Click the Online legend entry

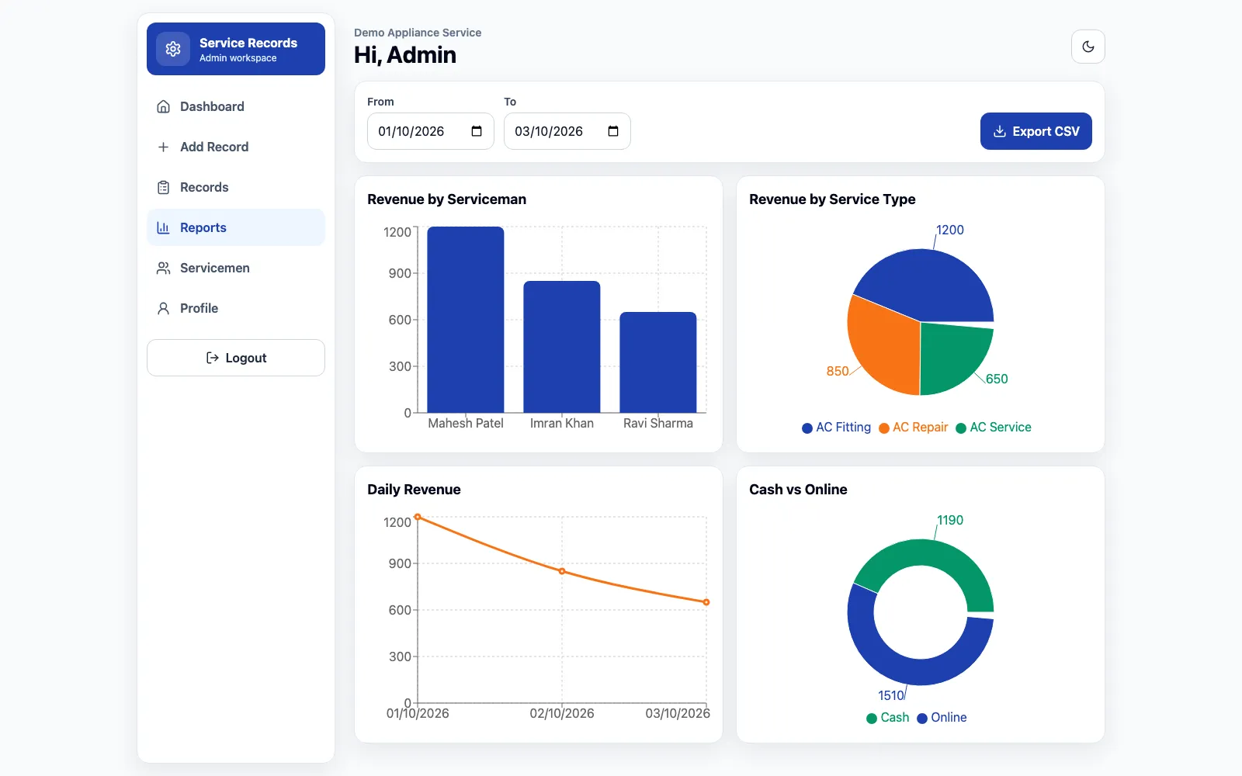tap(942, 718)
